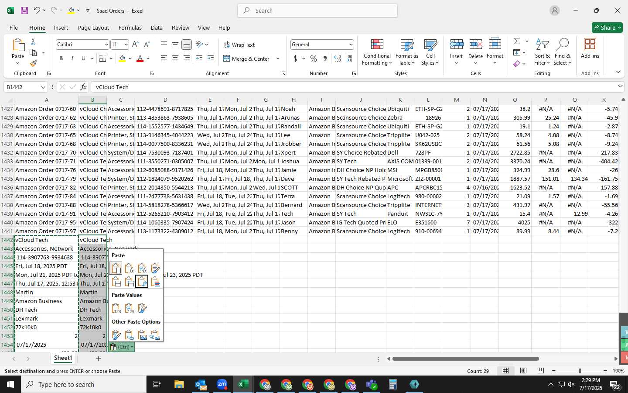Viewport: 628px width, 393px height.
Task: Click Decrease Font Size icon
Action: [147, 45]
